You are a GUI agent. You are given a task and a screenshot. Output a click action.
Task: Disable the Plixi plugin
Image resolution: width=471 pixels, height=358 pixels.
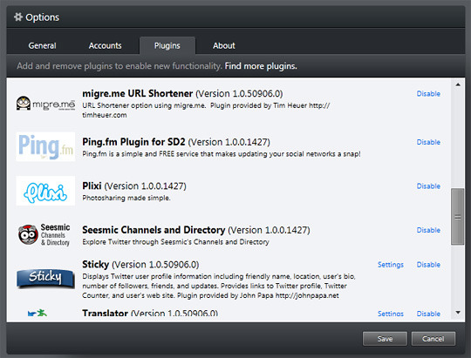[428, 186]
